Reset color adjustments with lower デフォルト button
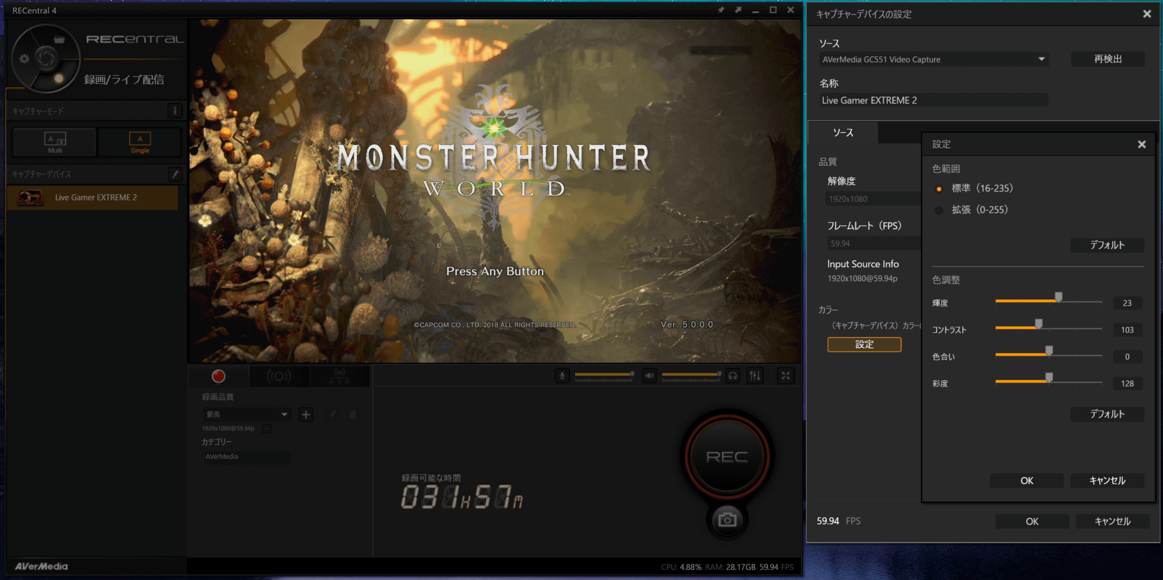Screen dimensions: 1163x580 point(1107,414)
